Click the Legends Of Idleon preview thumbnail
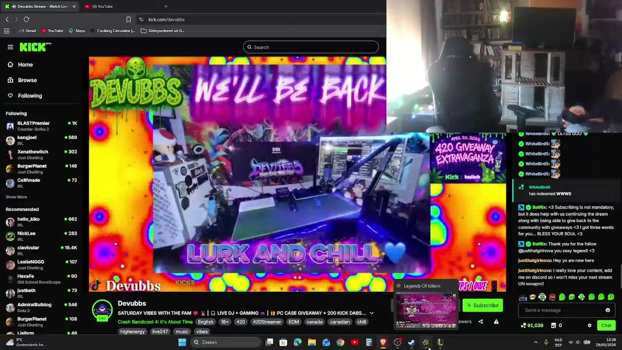The width and height of the screenshot is (622, 350). (426, 310)
